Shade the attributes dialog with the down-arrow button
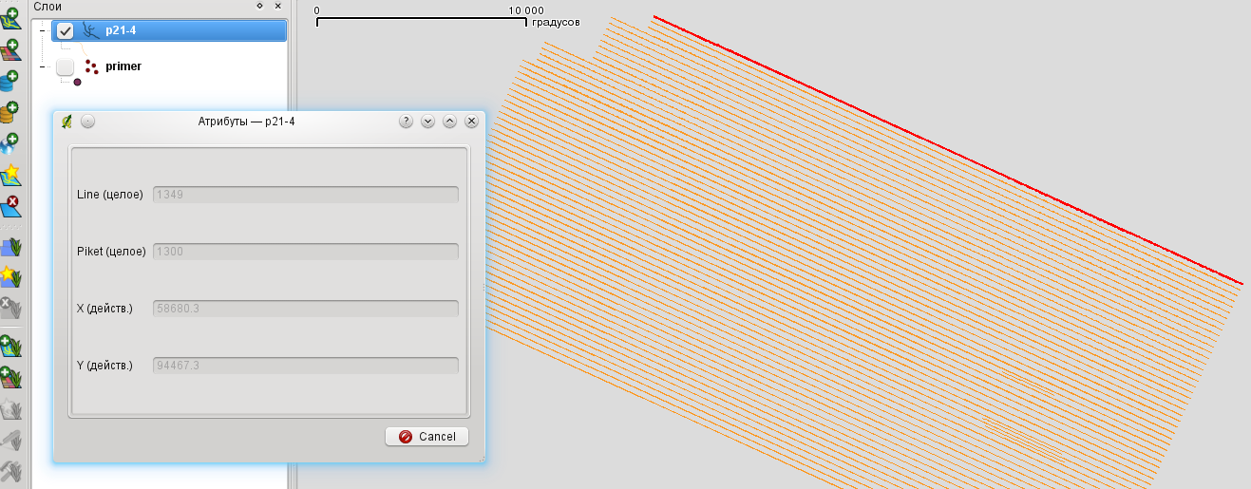 427,122
